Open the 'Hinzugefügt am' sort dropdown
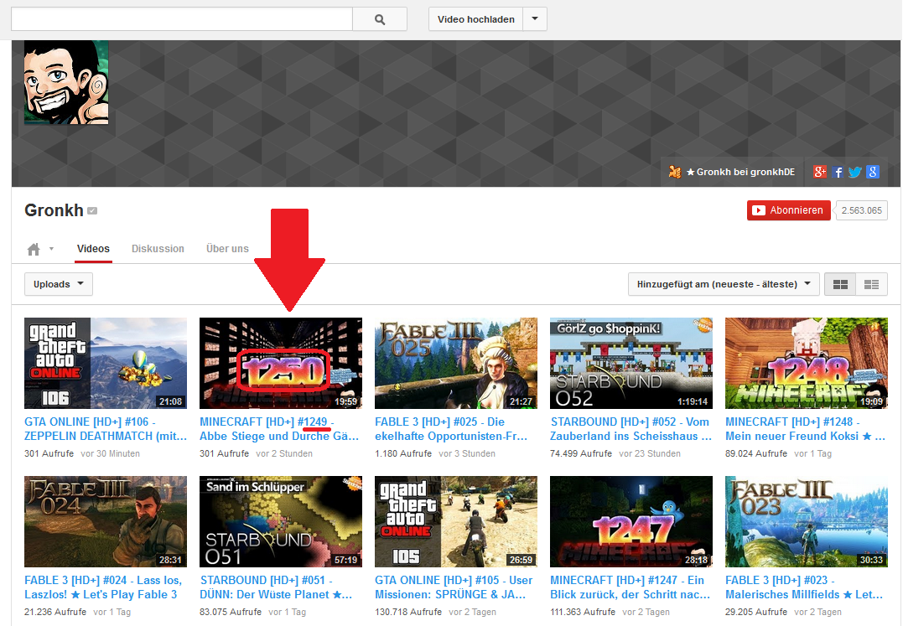This screenshot has width=903, height=626. pos(724,284)
